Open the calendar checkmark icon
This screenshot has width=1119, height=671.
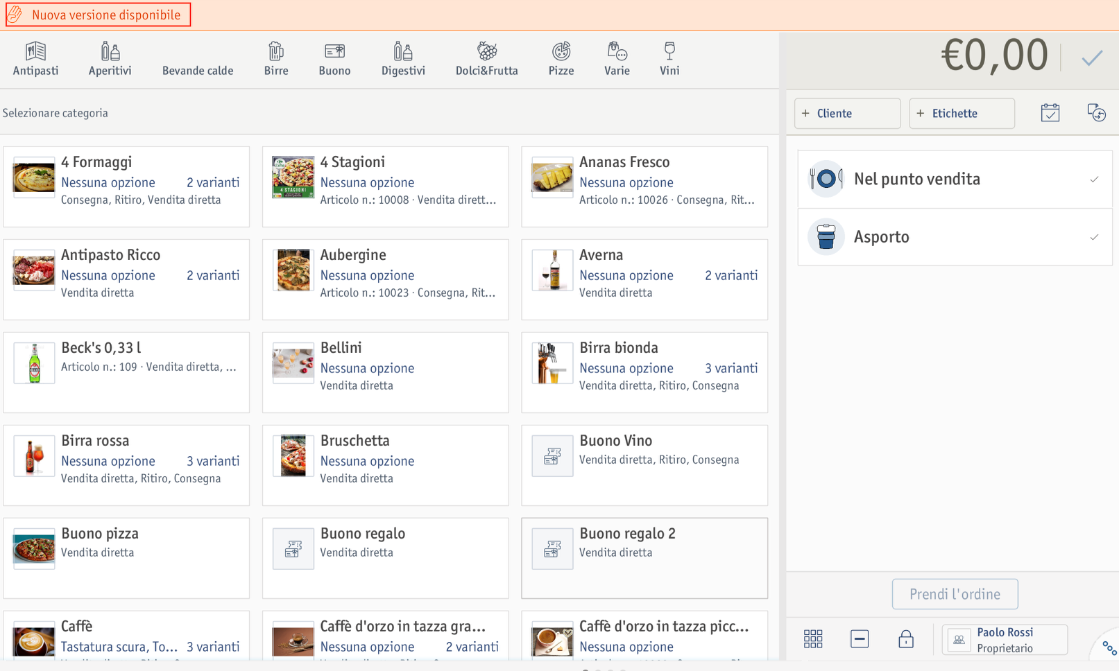[x=1050, y=112]
